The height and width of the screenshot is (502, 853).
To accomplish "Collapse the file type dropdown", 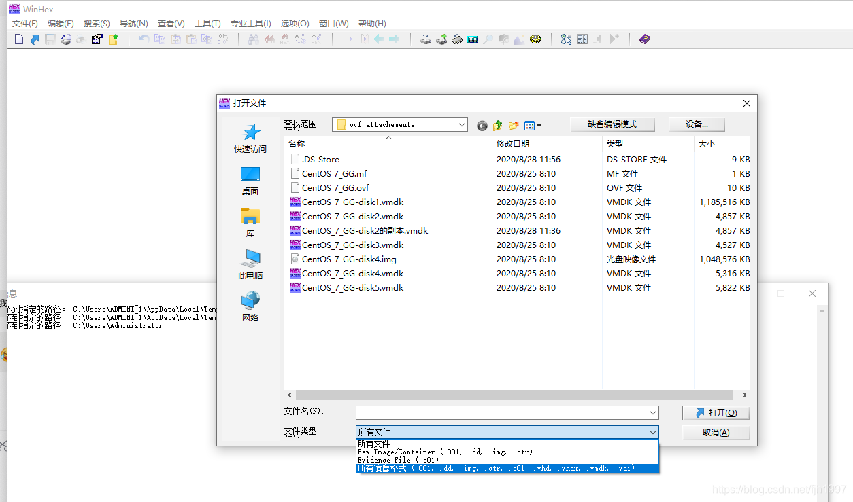I will pyautogui.click(x=653, y=432).
